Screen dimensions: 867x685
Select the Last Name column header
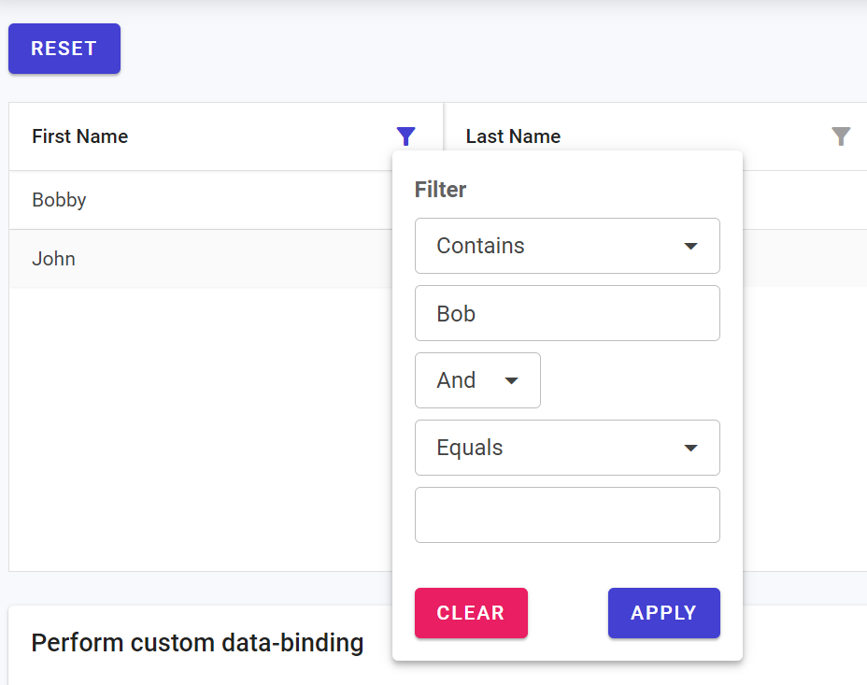[x=513, y=136]
